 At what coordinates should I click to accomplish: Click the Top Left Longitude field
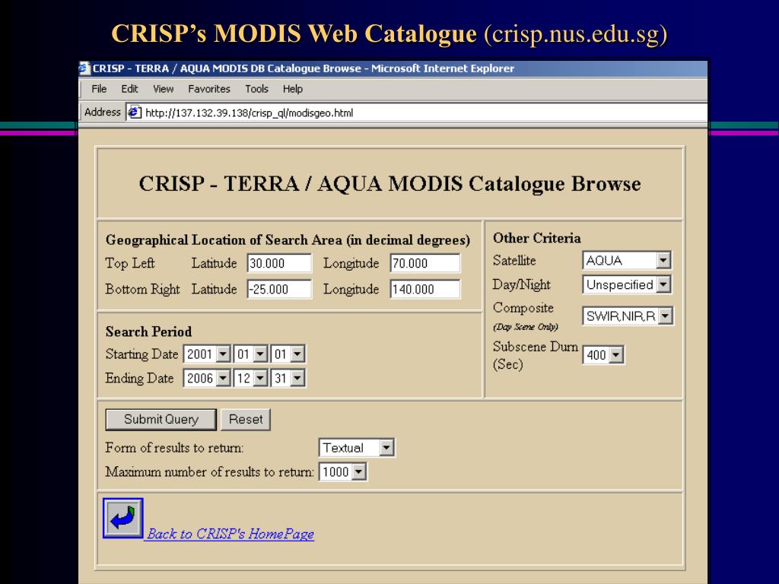pyautogui.click(x=424, y=263)
